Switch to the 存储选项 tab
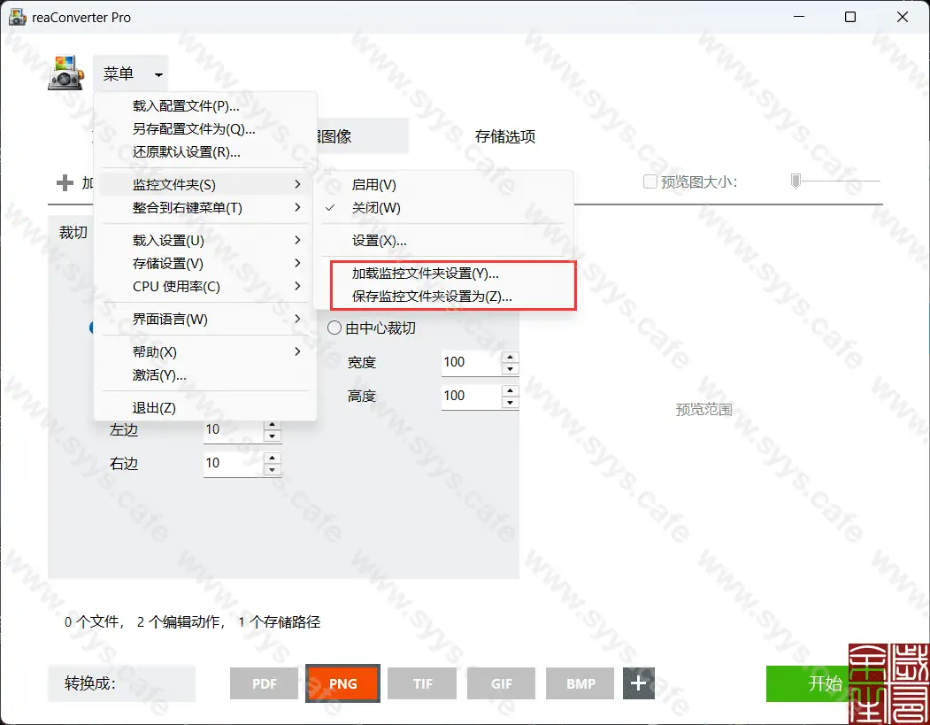930x725 pixels. point(505,136)
